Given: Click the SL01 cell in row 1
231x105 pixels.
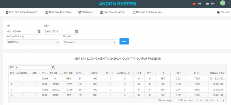Looking at the screenshot, I should tap(45, 79).
